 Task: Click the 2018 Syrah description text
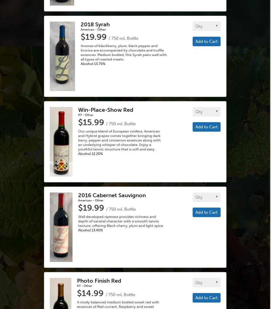click(x=123, y=53)
